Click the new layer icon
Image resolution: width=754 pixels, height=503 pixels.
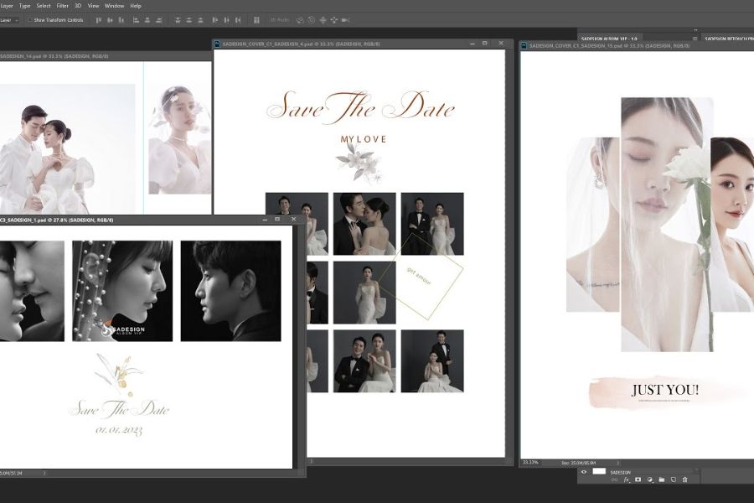tap(673, 480)
